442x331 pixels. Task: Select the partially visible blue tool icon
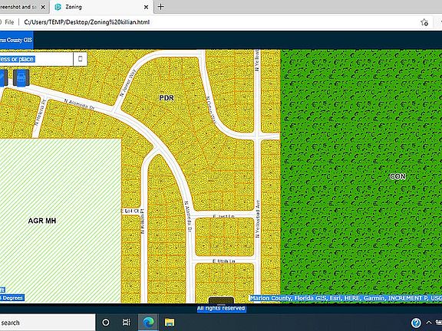[x=3, y=77]
